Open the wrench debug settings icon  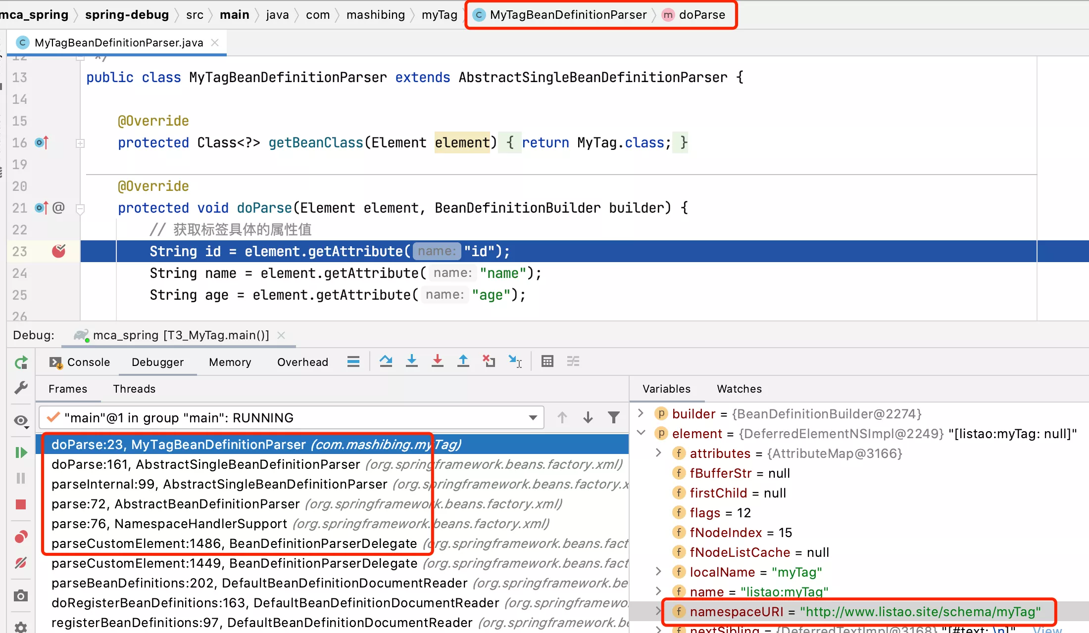21,388
